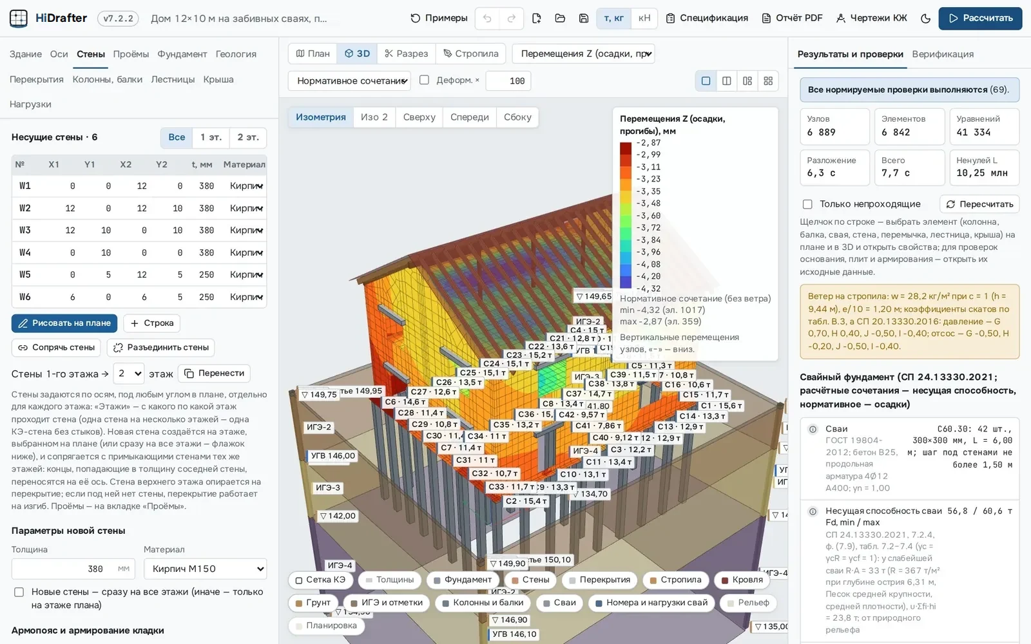The height and width of the screenshot is (644, 1031).
Task: Open material dropdown for wall W1
Action: point(246,186)
